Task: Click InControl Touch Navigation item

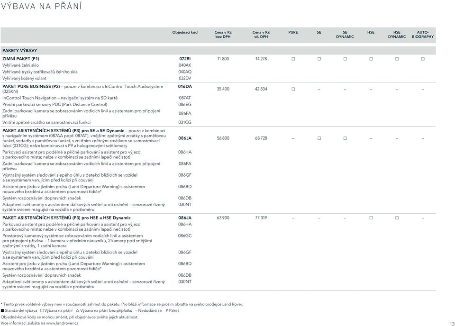Action: (x=60, y=98)
